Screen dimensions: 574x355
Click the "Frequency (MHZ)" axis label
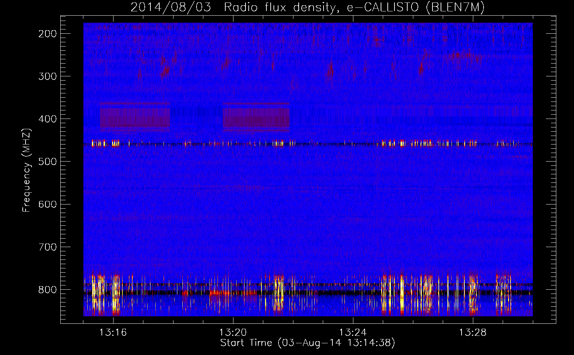click(x=27, y=170)
